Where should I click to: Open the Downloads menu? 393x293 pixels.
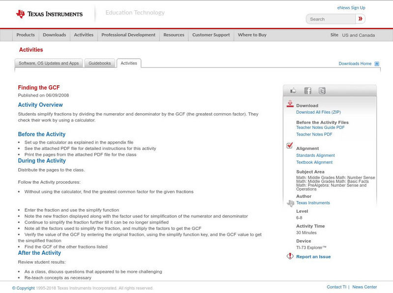[x=55, y=35]
